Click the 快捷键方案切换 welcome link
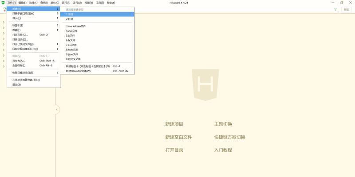The width and height of the screenshot is (355, 177). click(x=230, y=137)
